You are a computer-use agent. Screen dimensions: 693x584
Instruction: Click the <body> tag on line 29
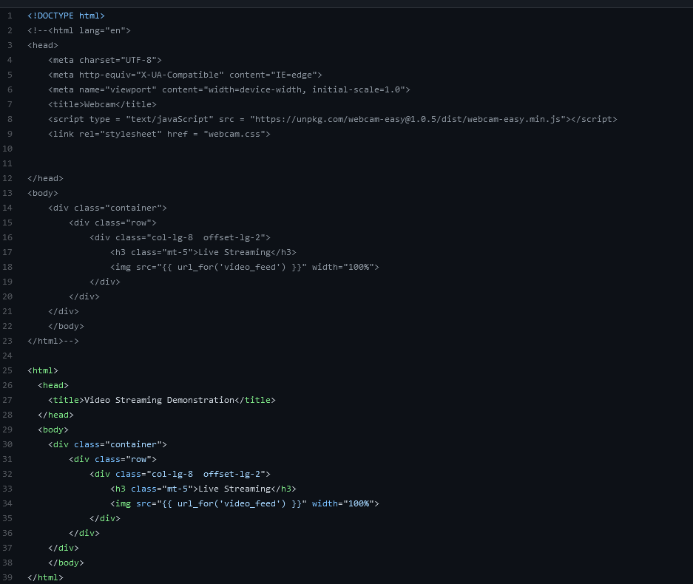pyautogui.click(x=53, y=429)
